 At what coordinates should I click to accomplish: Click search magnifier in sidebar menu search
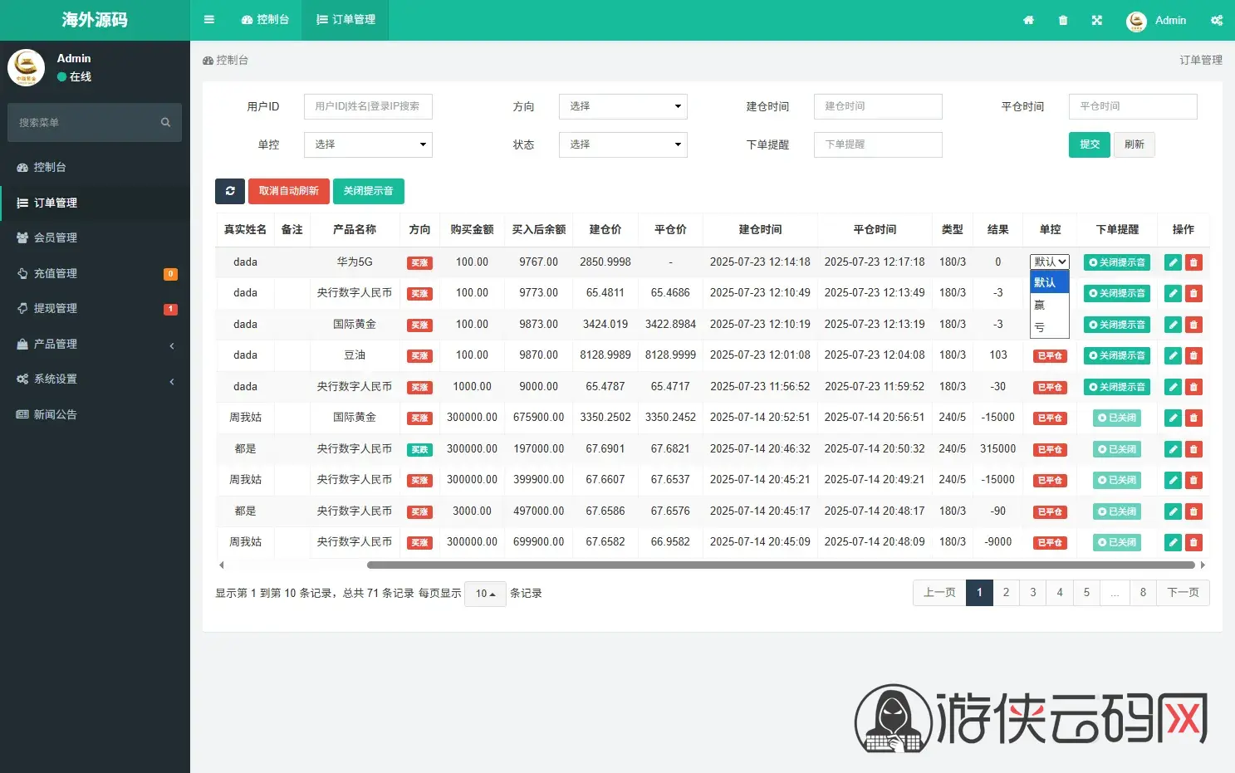click(x=165, y=122)
